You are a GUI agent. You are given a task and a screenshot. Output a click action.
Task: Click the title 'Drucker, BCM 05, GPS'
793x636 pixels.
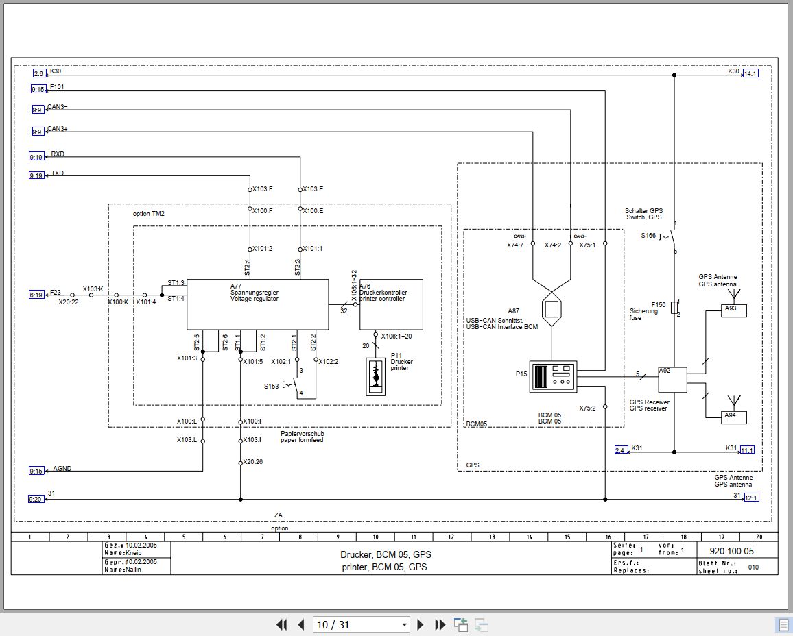coord(386,554)
